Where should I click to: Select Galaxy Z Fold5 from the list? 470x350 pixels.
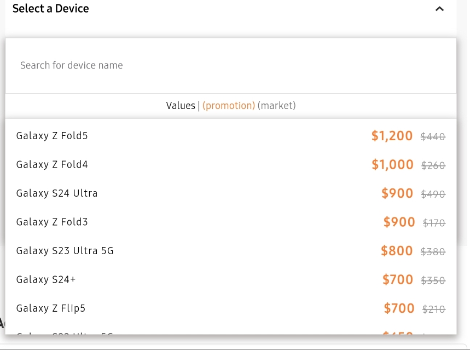pyautogui.click(x=231, y=136)
